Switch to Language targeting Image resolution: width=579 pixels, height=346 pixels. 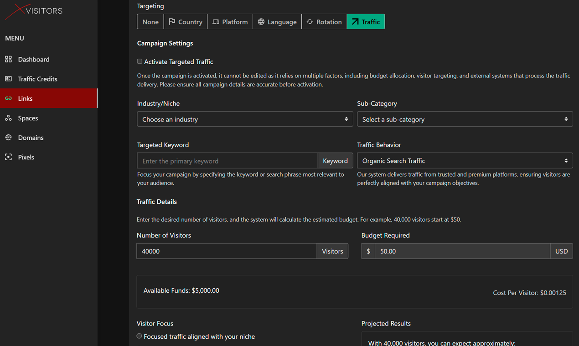(x=277, y=21)
